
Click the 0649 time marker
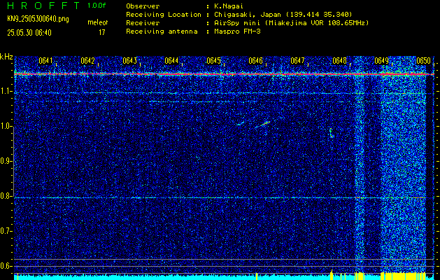click(381, 61)
